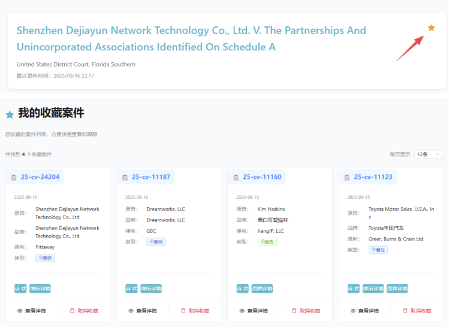Click the green 版权 tag on the Kim Haskins card
Image resolution: width=449 pixels, height=331 pixels.
click(x=267, y=242)
